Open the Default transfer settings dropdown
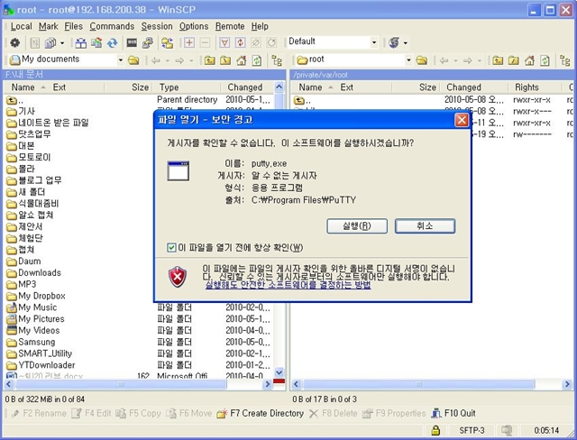Viewport: 577px width, 440px height. [x=374, y=42]
